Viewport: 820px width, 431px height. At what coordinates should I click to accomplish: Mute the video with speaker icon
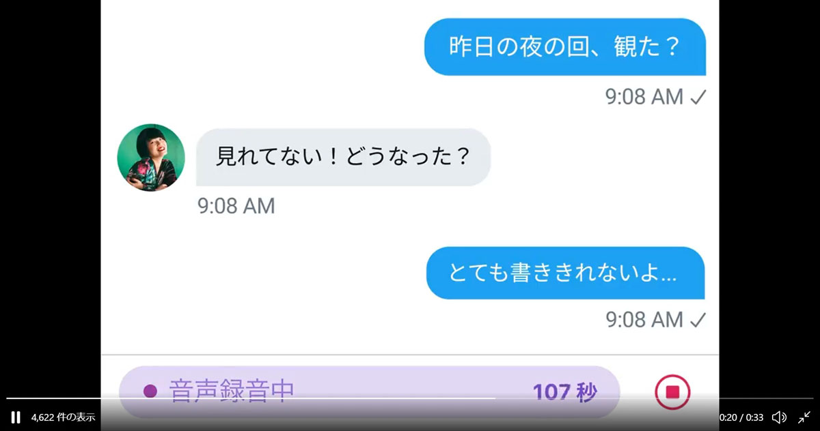pyautogui.click(x=779, y=417)
